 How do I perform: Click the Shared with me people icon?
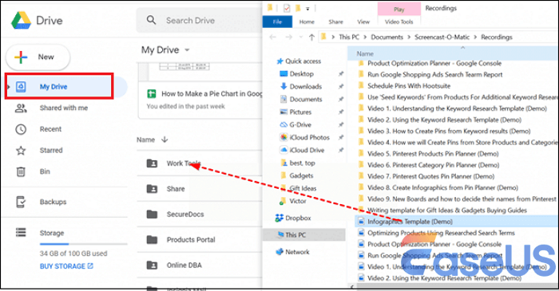(21, 108)
